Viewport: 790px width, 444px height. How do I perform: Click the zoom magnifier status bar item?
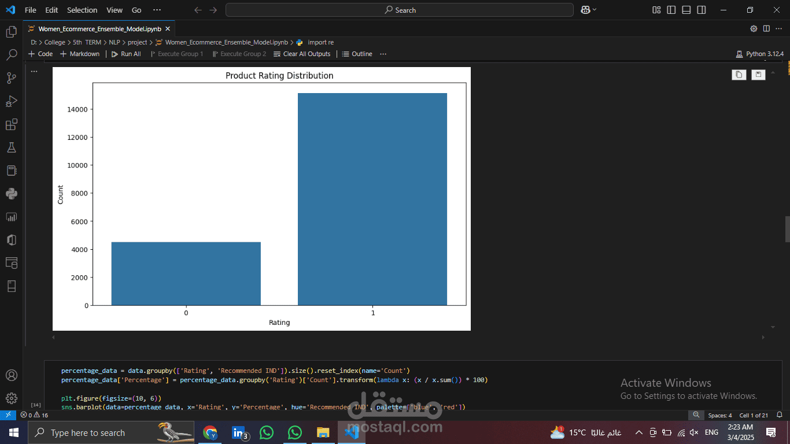696,415
